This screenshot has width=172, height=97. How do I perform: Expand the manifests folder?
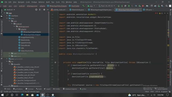pos(7,16)
